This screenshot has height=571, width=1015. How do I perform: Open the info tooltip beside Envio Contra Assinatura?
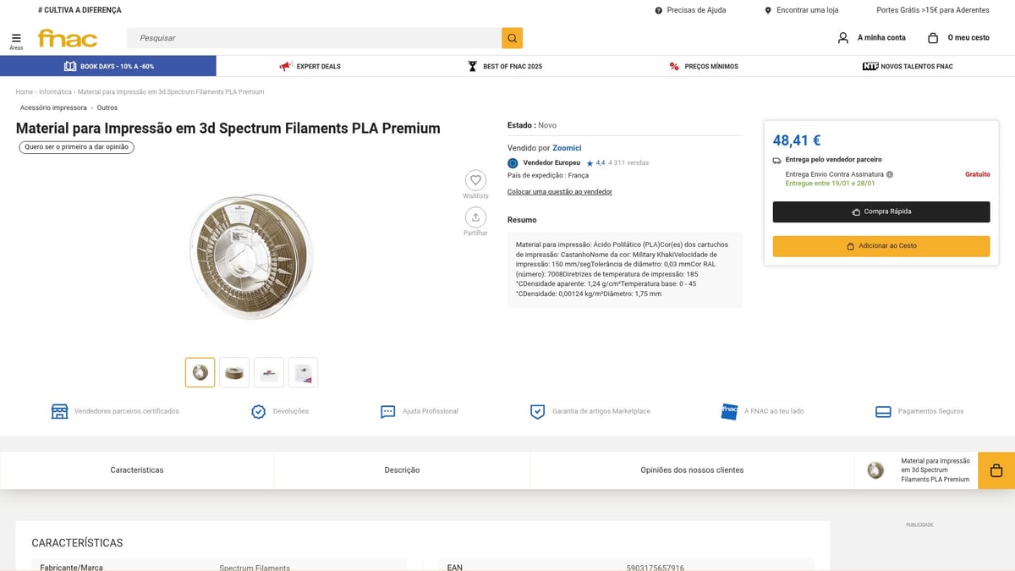[x=889, y=174]
